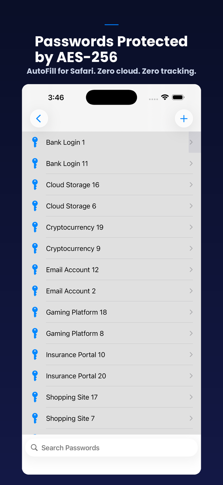This screenshot has width=223, height=485.
Task: Select the key icon next to Shopping Site 17
Action: [x=35, y=397]
